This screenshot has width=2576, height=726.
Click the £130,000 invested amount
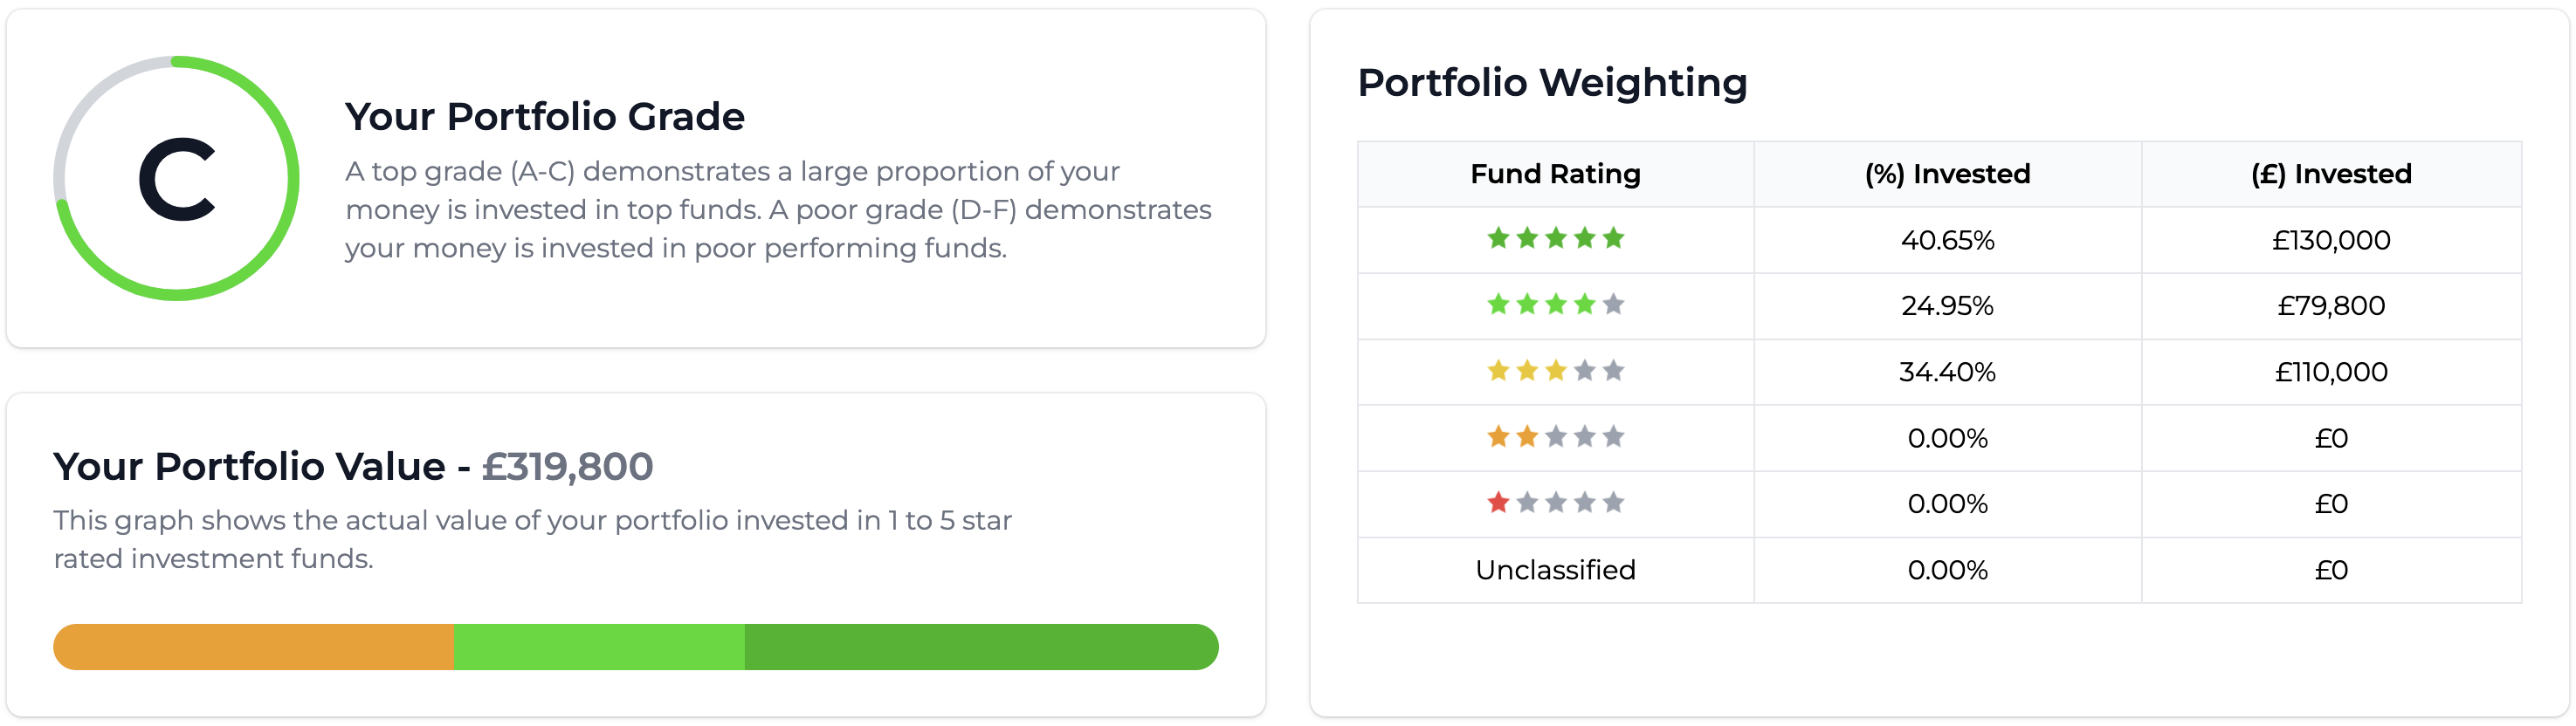(x=2332, y=239)
